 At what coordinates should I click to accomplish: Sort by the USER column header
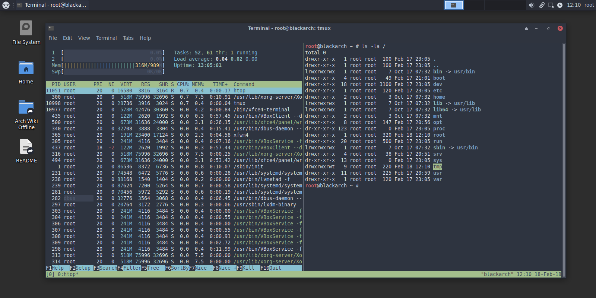pyautogui.click(x=70, y=84)
